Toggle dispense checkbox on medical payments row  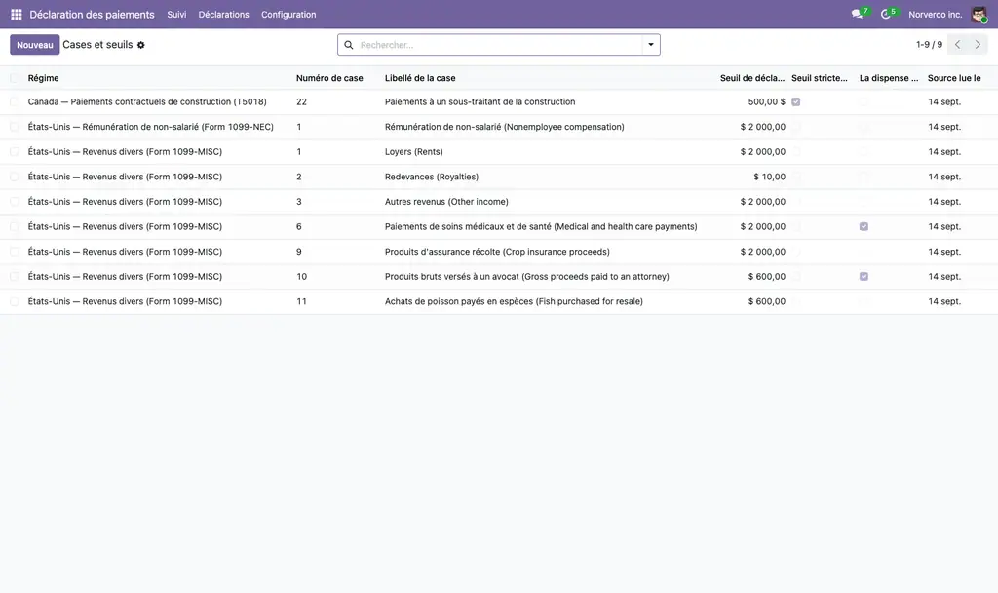point(864,226)
